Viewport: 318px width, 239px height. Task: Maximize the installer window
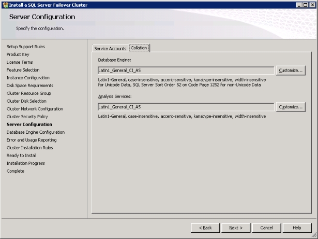(x=305, y=5)
